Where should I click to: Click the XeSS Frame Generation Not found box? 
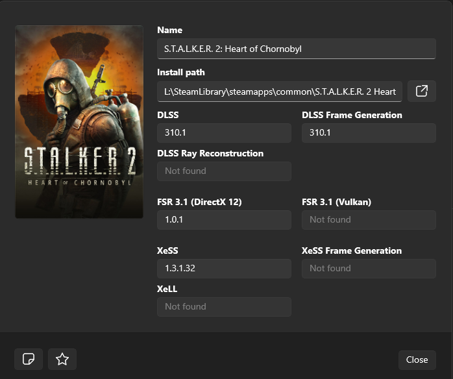point(369,269)
